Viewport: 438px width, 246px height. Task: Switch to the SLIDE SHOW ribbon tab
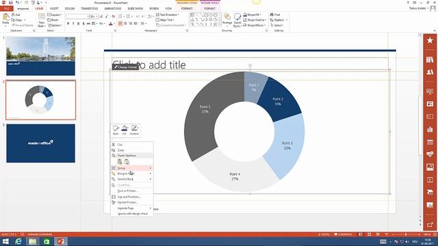point(136,9)
